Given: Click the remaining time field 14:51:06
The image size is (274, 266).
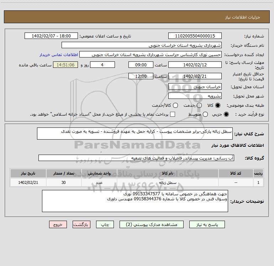Looking at the screenshot, I should tap(65, 65).
